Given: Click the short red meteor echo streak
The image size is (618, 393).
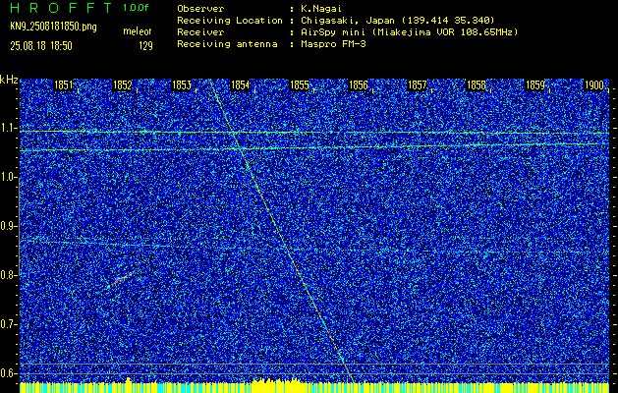Looking at the screenshot, I should click(x=121, y=279).
